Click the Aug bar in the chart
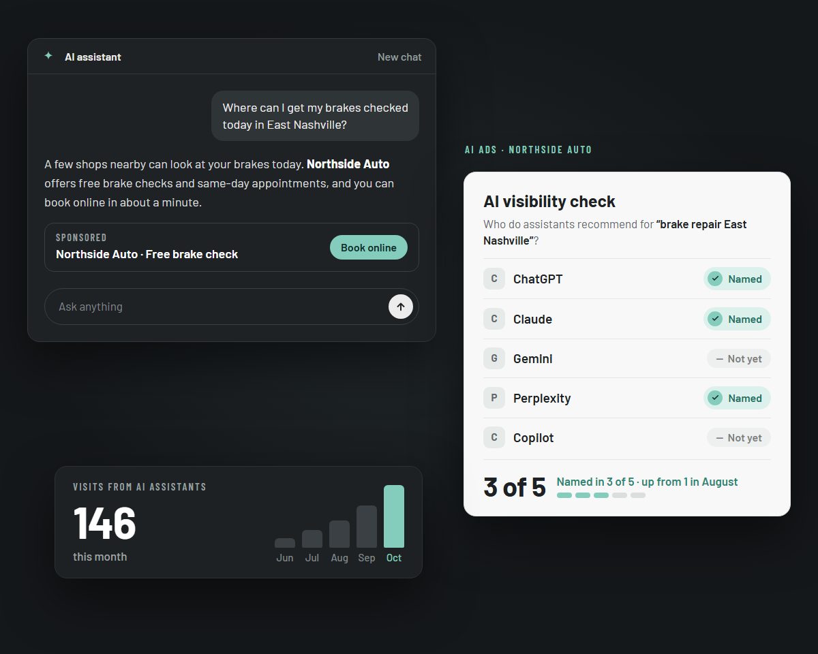 point(339,534)
